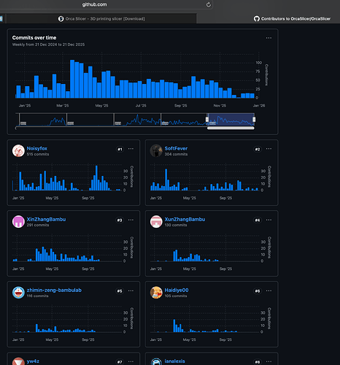Click SoftFever rank #2 badge
Image resolution: width=340 pixels, height=365 pixels.
[258, 149]
